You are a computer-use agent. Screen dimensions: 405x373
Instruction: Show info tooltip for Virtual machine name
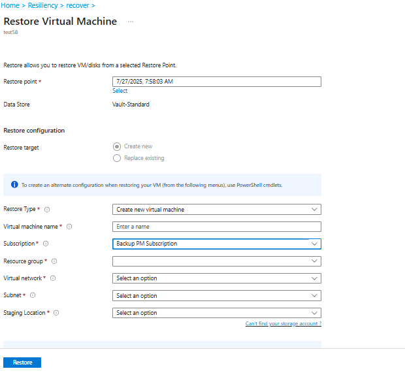69,227
